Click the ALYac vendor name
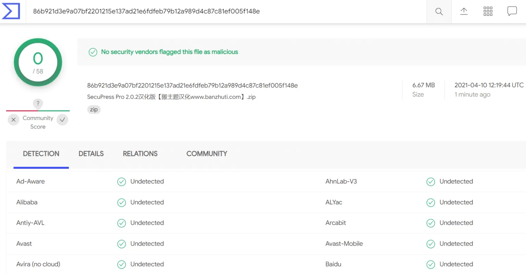Image resolution: width=526 pixels, height=274 pixels. 334,202
